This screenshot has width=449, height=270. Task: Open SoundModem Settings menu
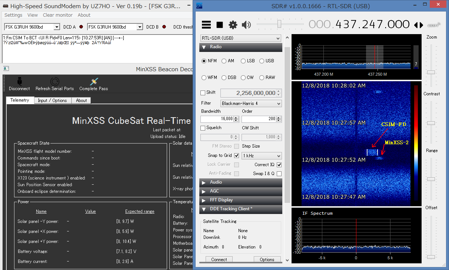[x=13, y=15]
